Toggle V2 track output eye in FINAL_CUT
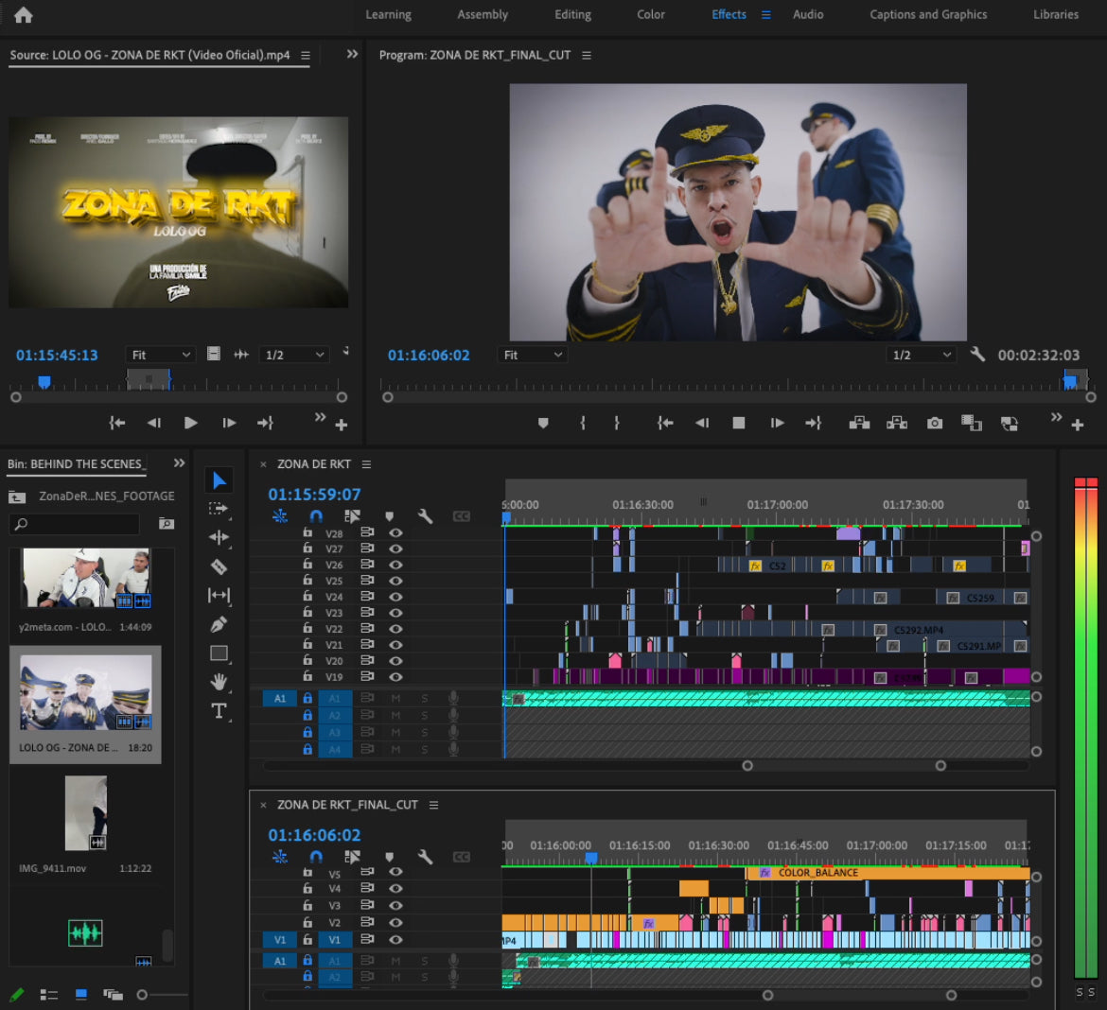Image resolution: width=1107 pixels, height=1010 pixels. pyautogui.click(x=396, y=922)
